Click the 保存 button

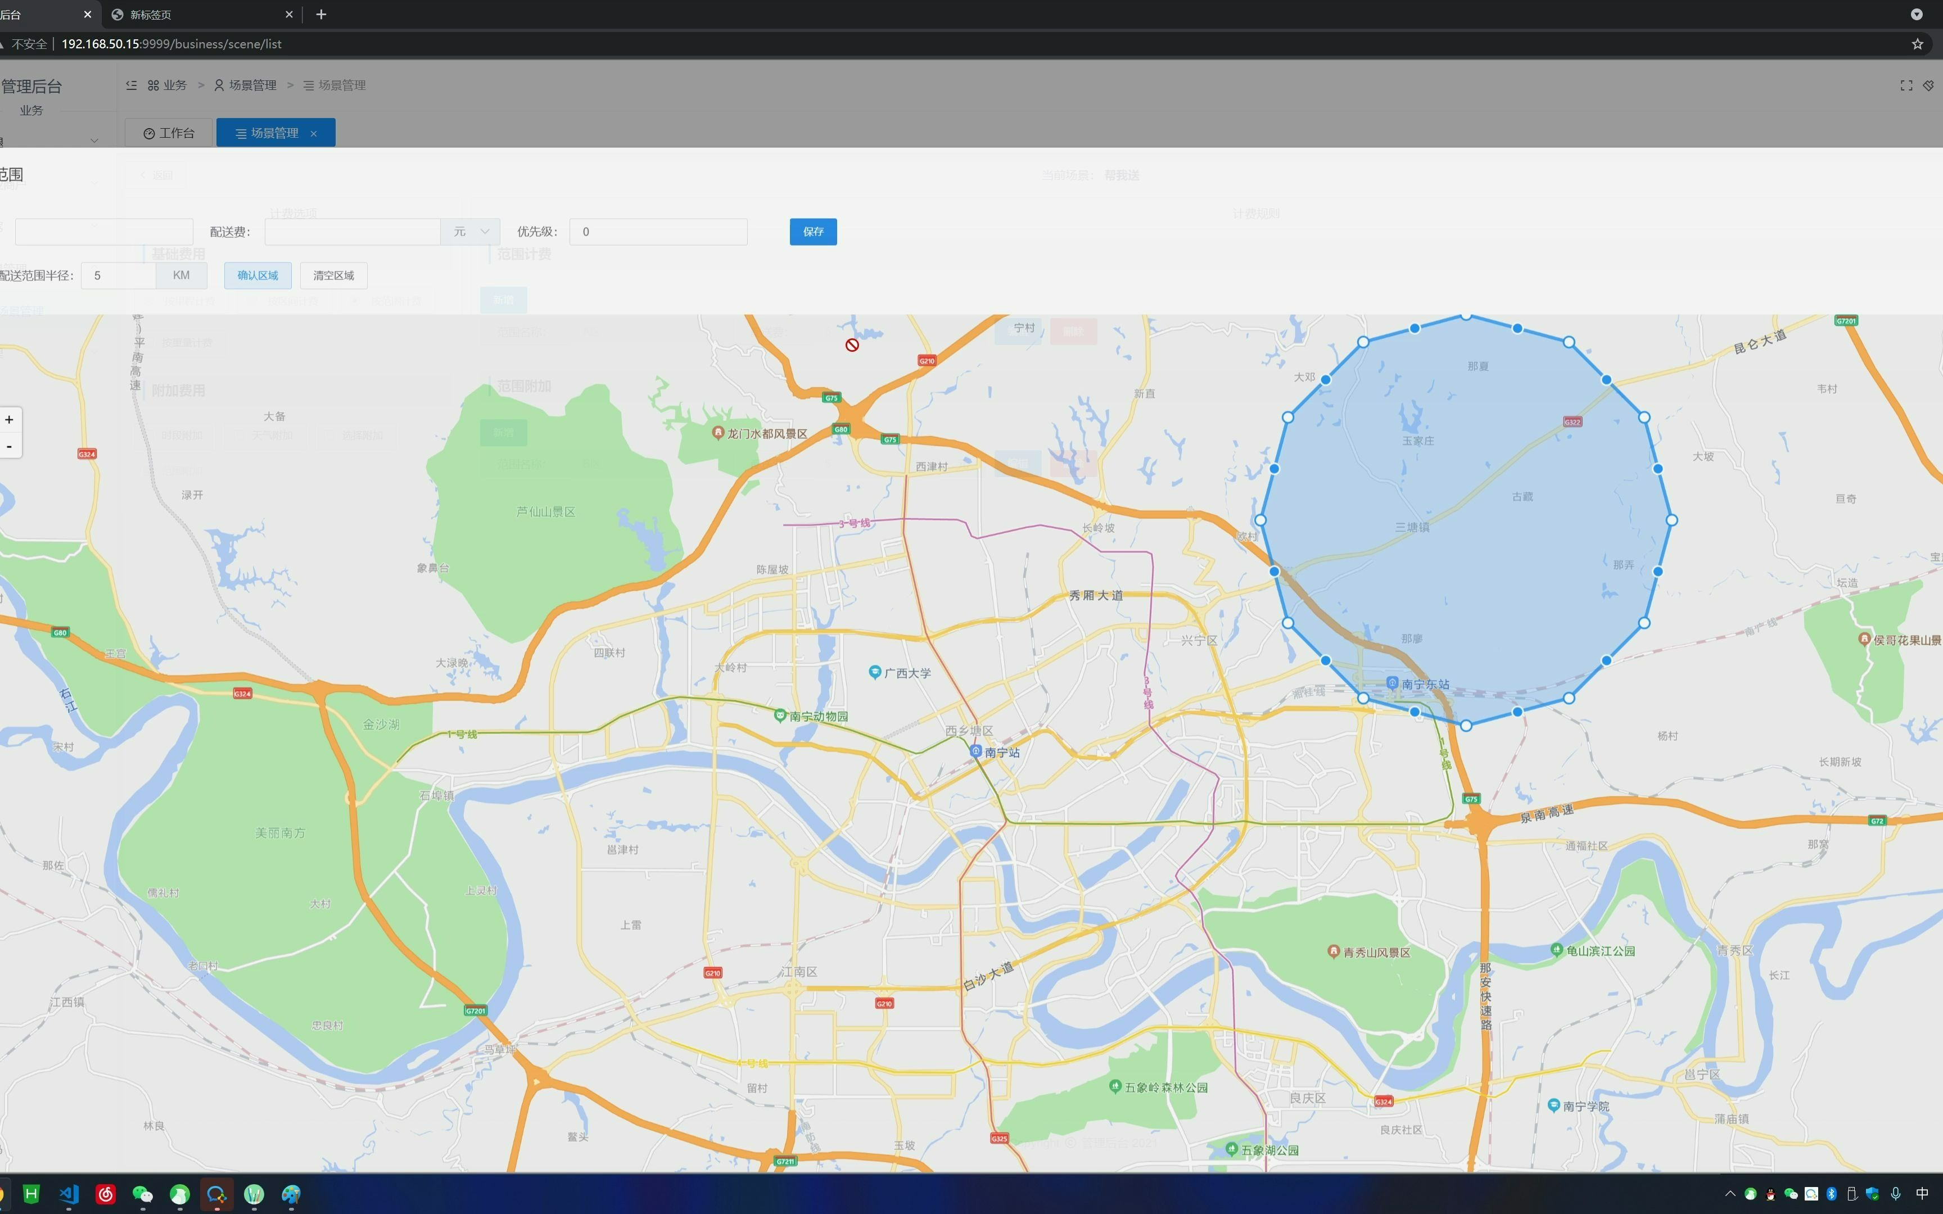812,231
